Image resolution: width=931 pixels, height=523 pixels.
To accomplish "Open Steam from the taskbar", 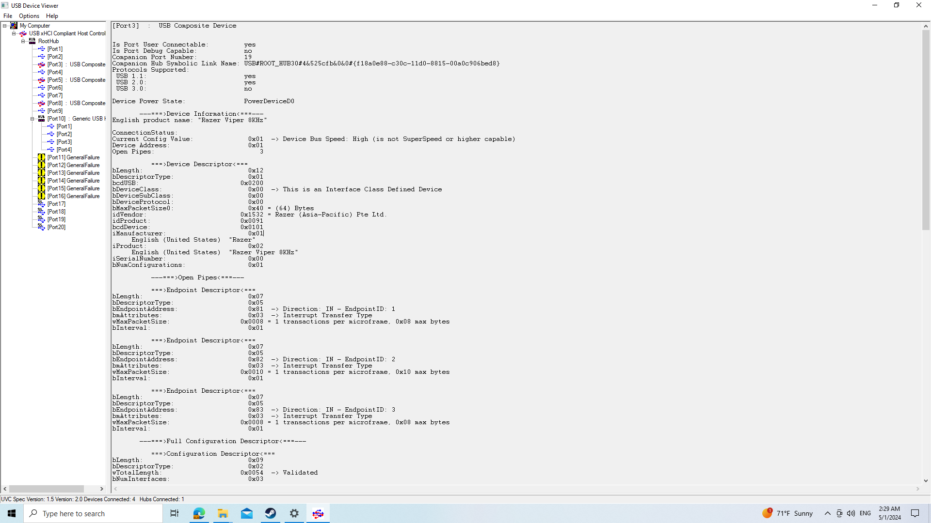I will 271,513.
